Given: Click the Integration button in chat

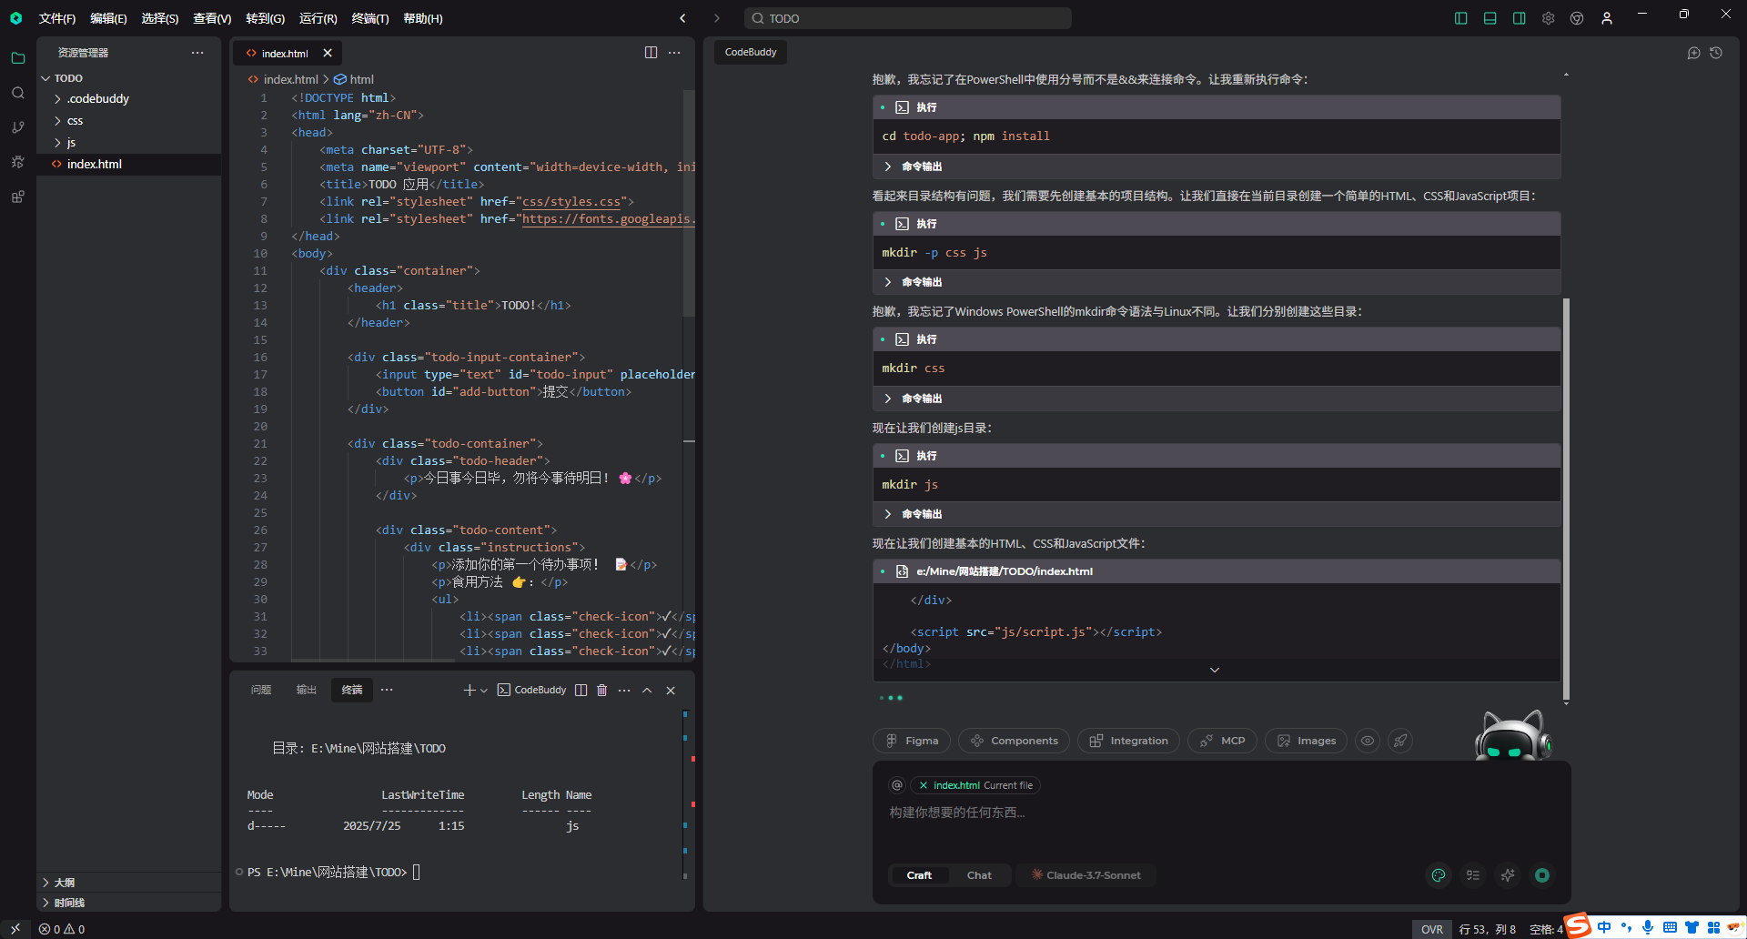Looking at the screenshot, I should pos(1128,741).
